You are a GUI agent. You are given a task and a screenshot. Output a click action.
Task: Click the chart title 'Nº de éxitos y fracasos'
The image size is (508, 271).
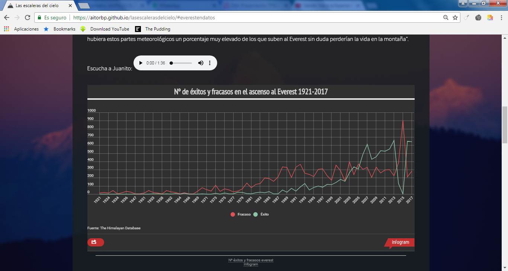click(x=251, y=92)
